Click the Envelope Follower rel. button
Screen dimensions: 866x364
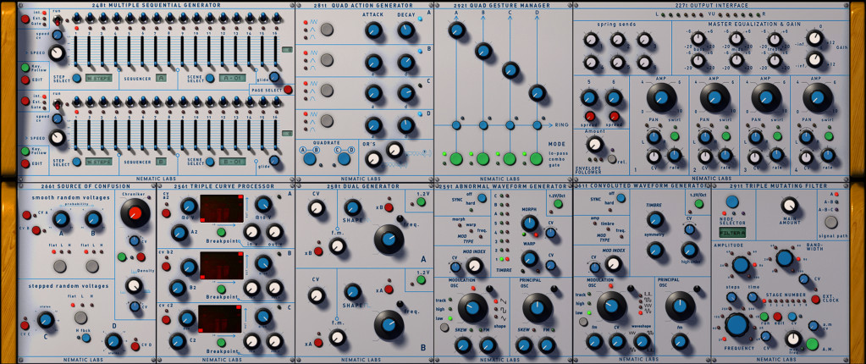(612, 158)
